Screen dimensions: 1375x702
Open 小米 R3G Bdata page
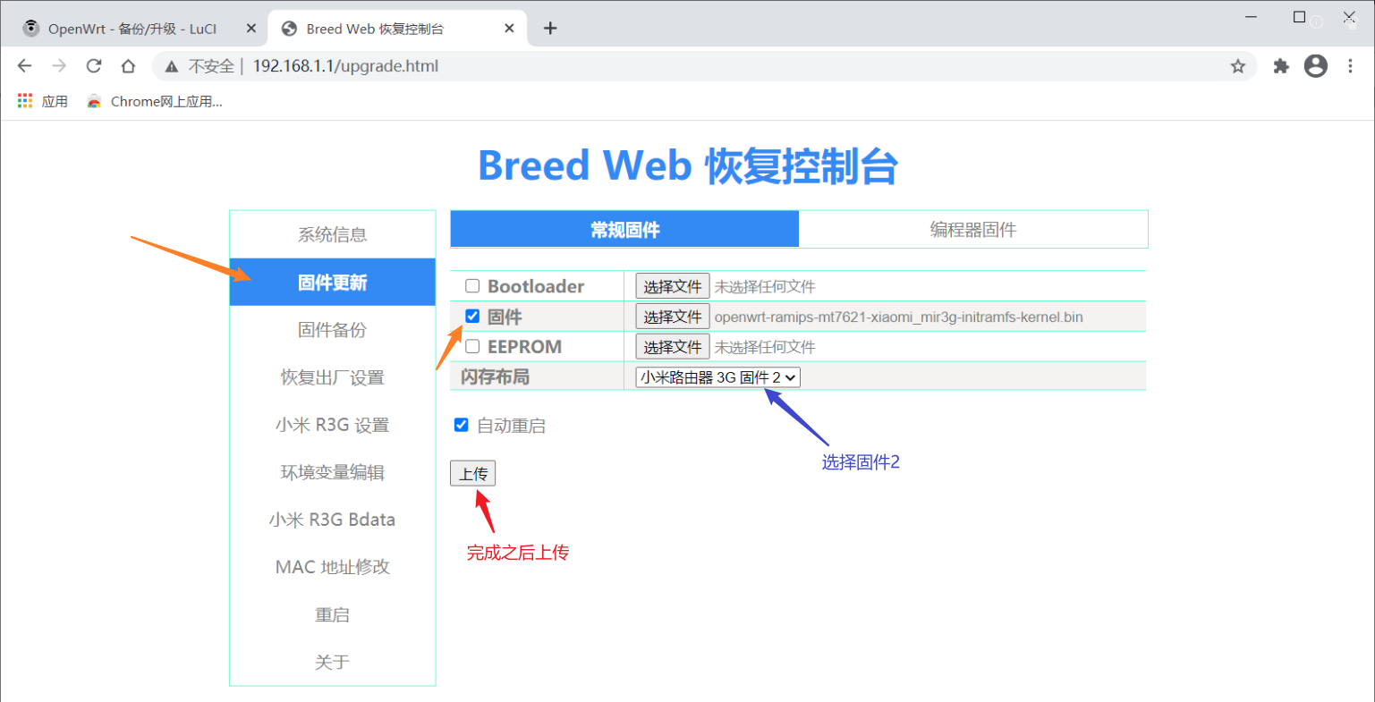(x=333, y=520)
